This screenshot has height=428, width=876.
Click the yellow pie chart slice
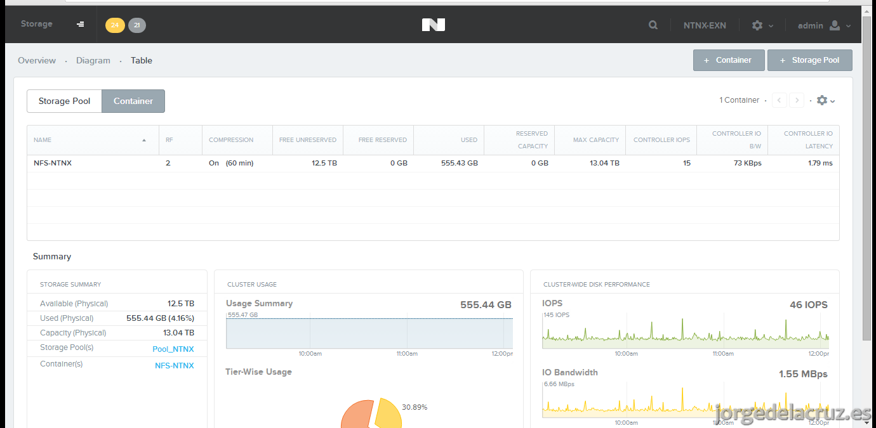pyautogui.click(x=388, y=413)
